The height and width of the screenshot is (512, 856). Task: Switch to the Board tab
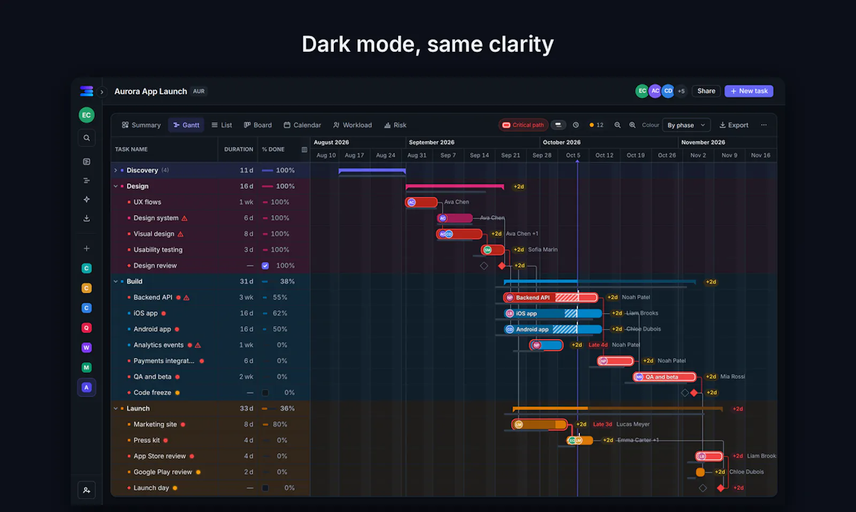258,125
